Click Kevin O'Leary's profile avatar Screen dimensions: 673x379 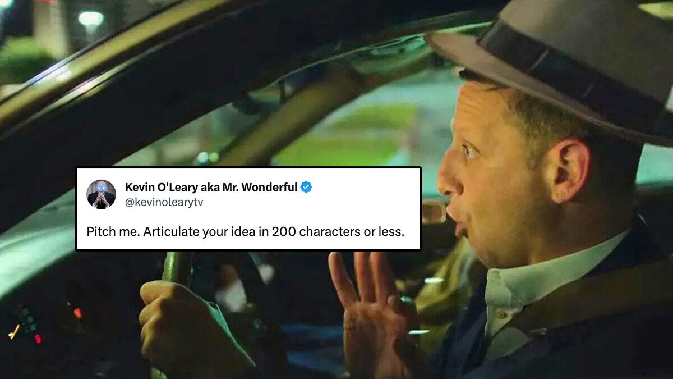(x=101, y=194)
